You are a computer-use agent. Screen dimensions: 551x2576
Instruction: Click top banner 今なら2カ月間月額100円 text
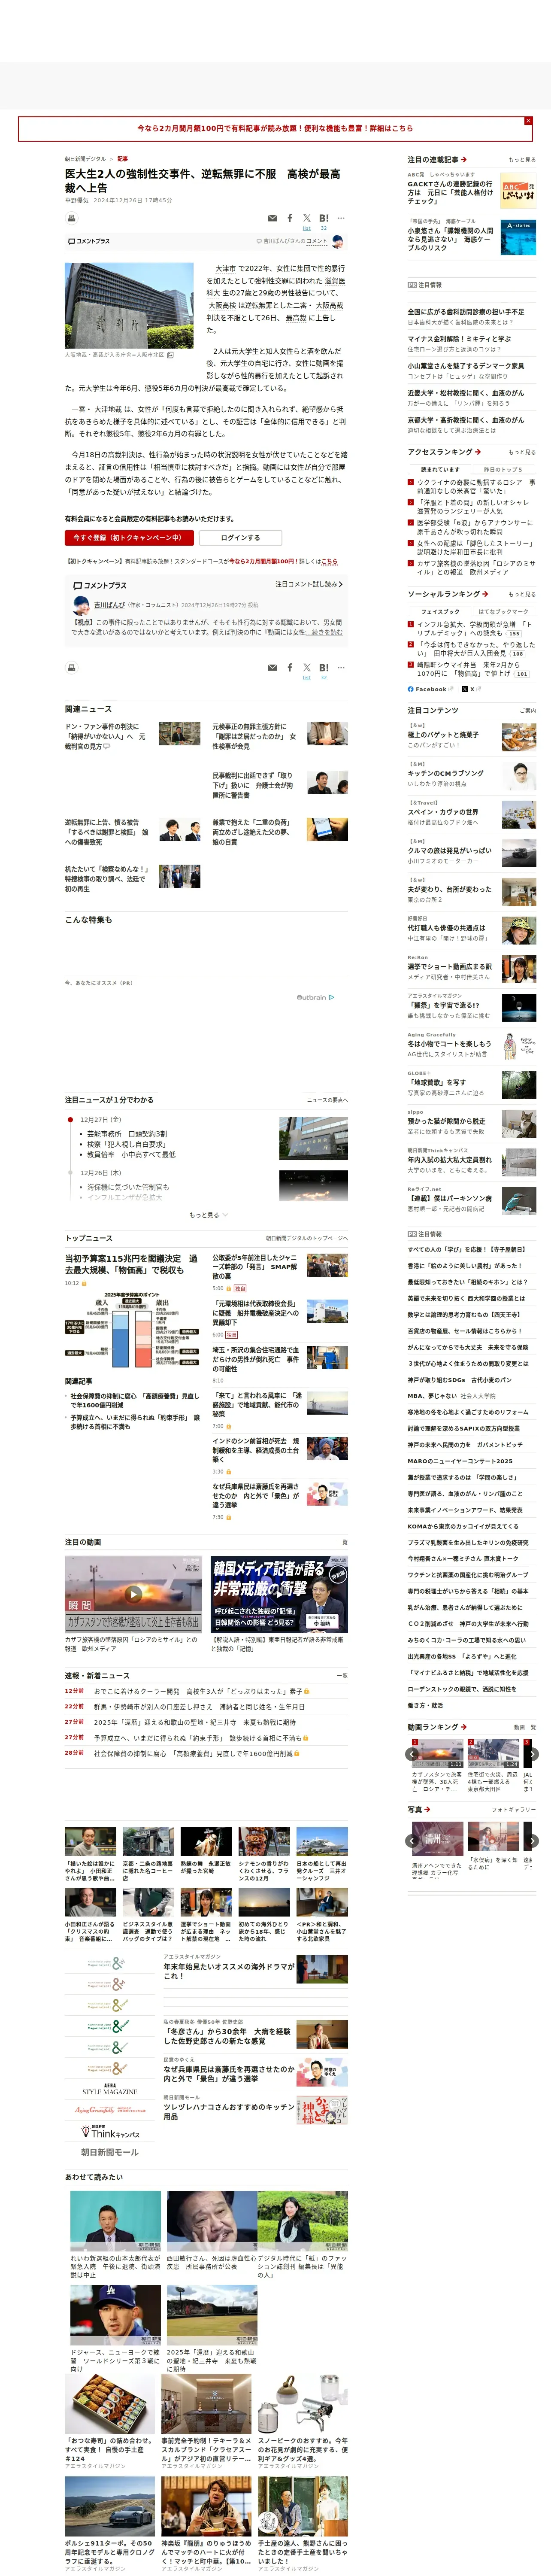(x=275, y=128)
